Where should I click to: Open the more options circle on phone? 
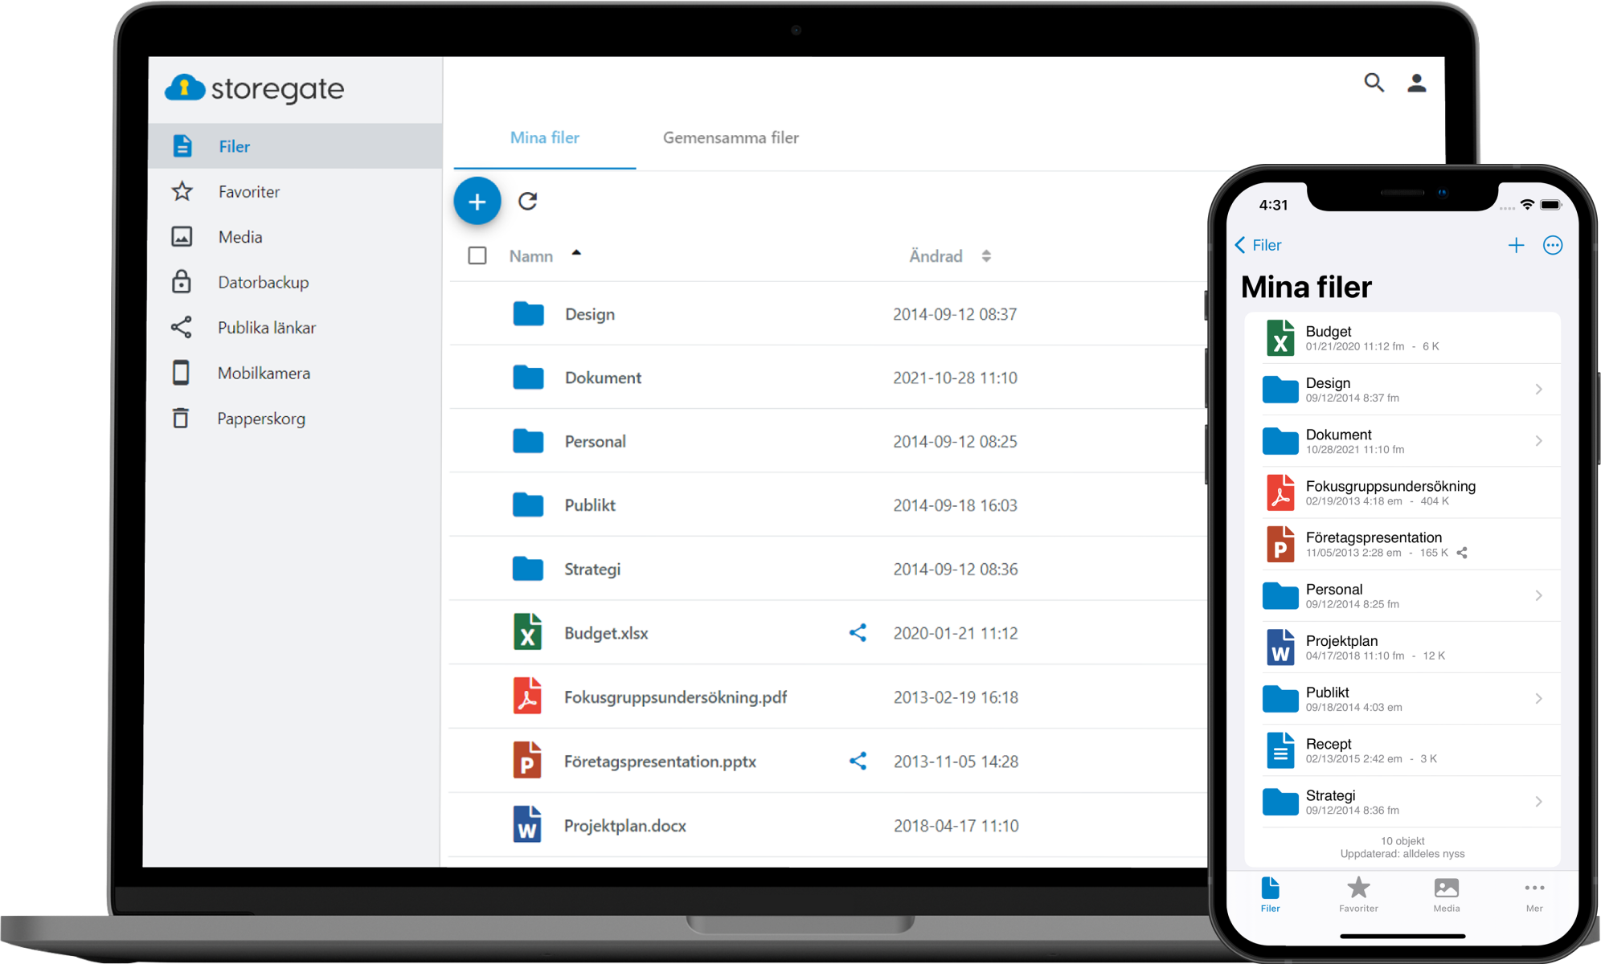coord(1553,245)
